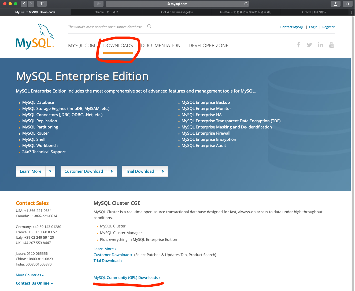Click arrow beside Trial Download button
355x291 pixels.
tap(163, 171)
